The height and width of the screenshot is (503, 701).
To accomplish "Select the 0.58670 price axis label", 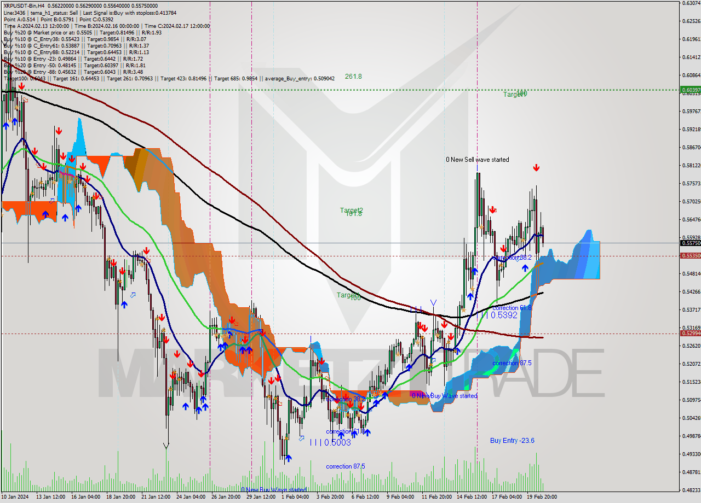I will (691, 148).
